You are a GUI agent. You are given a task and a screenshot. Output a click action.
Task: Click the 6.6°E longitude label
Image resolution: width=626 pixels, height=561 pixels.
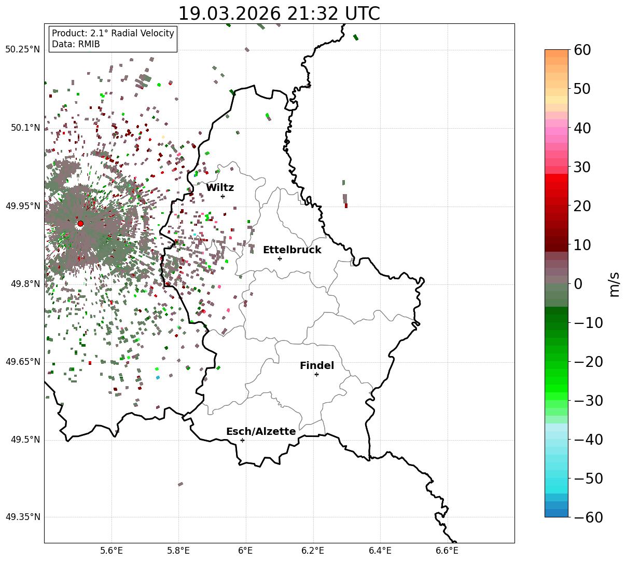447,551
